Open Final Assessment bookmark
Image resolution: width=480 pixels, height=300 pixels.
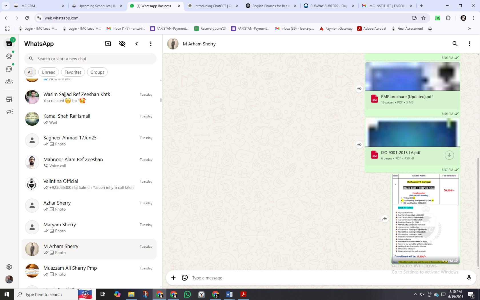407,29
